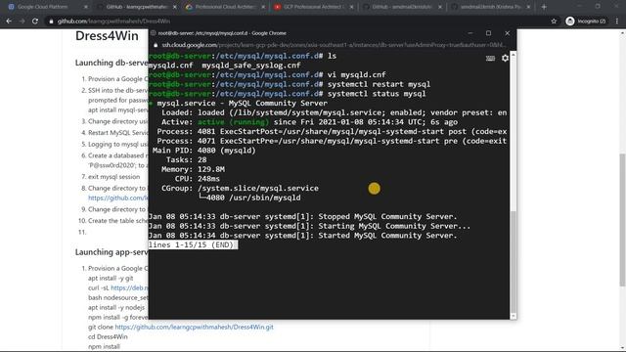Close the YouTube GCP Professional Architect tab

(351, 7)
